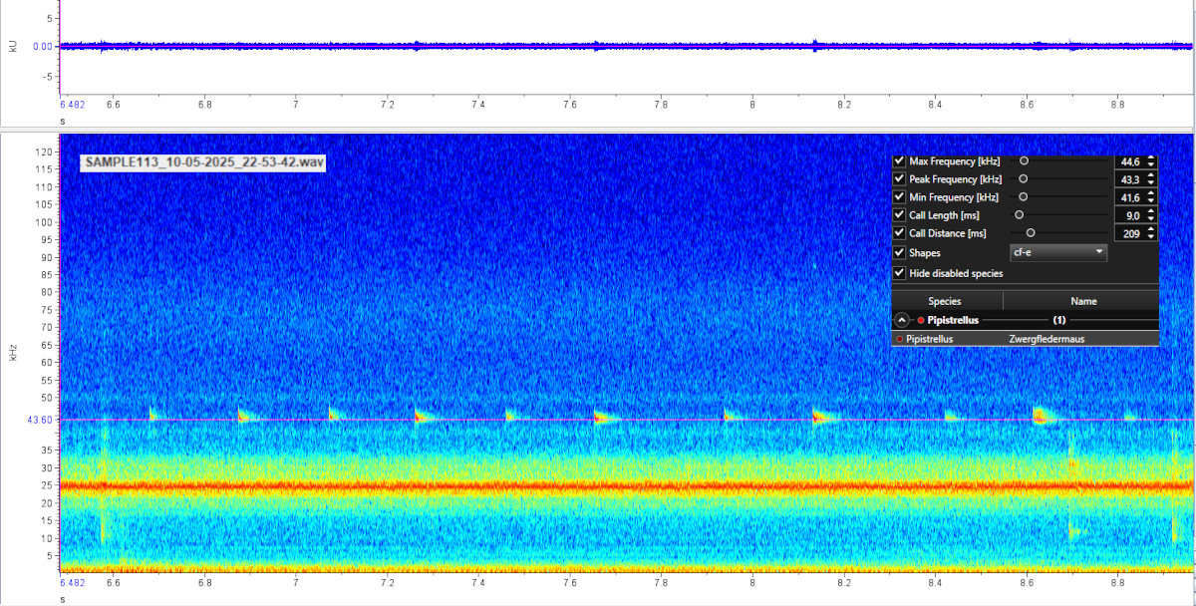1196x606 pixels.
Task: Collapse the Pipistrellus species group
Action: tap(902, 321)
